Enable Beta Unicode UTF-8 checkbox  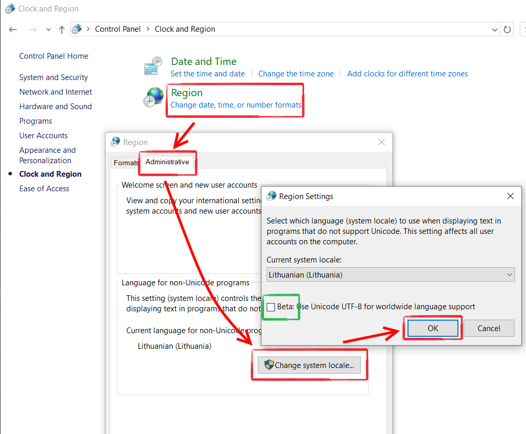(271, 307)
